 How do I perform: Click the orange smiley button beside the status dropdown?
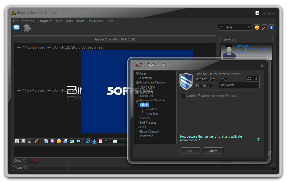[257, 28]
